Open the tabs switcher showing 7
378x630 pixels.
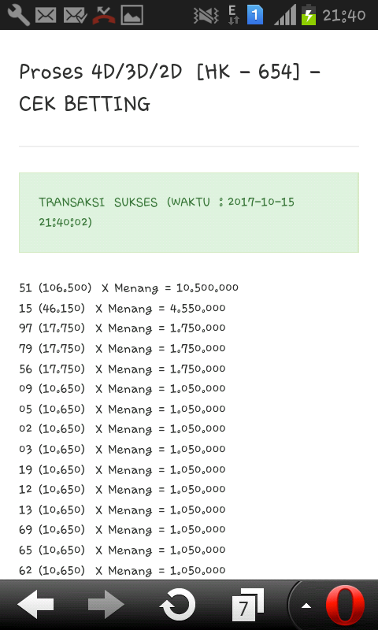point(248,605)
